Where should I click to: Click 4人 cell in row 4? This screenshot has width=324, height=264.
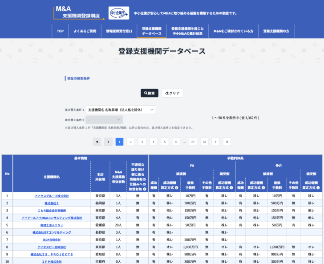click(118, 218)
